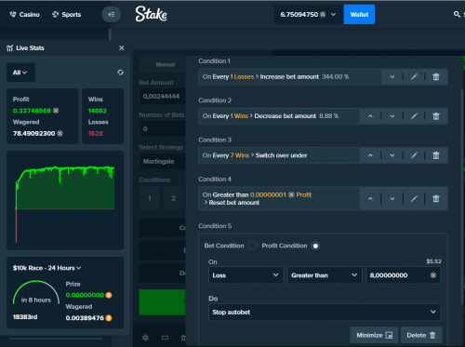Minimize Condition 5
465x347 pixels.
point(374,335)
